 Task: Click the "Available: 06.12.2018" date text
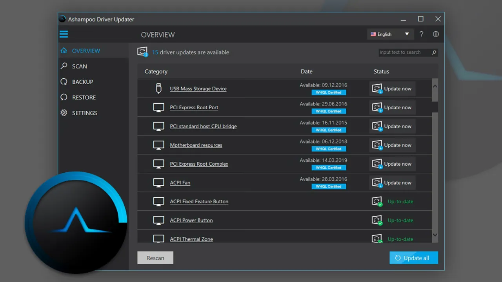click(x=324, y=141)
